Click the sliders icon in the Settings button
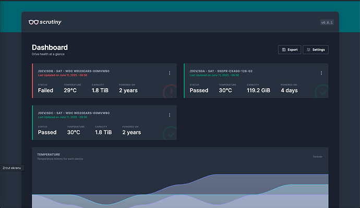Screen dimensions: 360x208 click(x=308, y=50)
